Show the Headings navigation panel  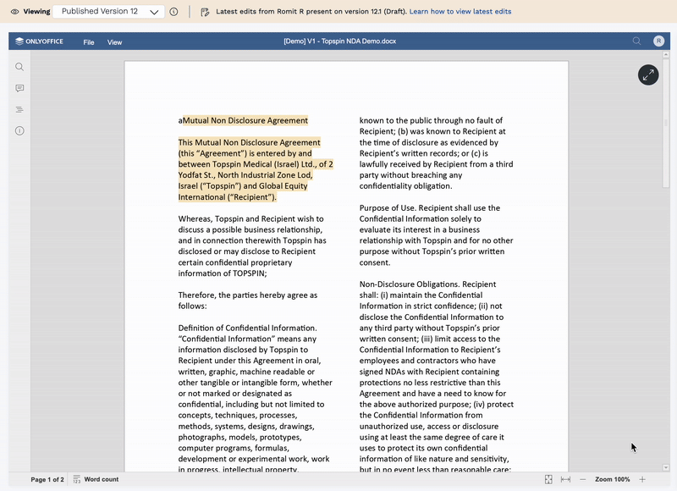19,109
